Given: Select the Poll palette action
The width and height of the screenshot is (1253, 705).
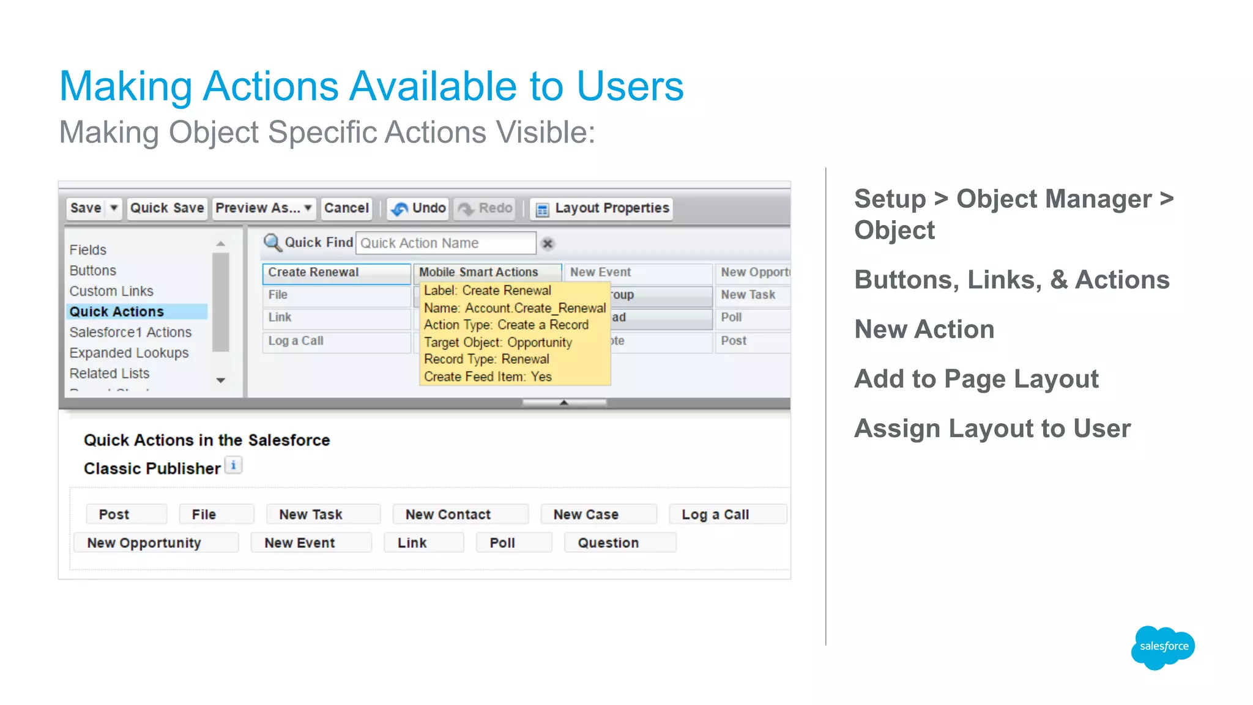Looking at the screenshot, I should tap(753, 318).
